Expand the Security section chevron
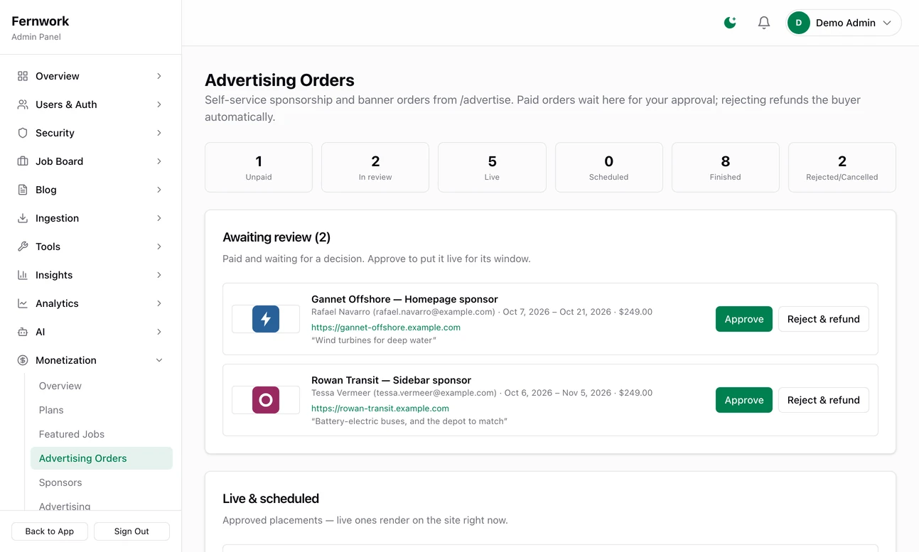This screenshot has width=919, height=552. tap(159, 133)
